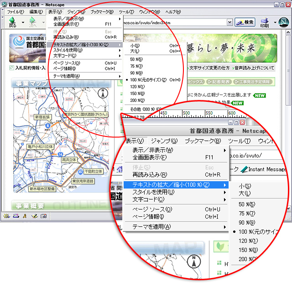The width and height of the screenshot is (292, 283).
Task: Choose 再読み込み Ctrl+R in the main-window menu
Action: point(85,37)
